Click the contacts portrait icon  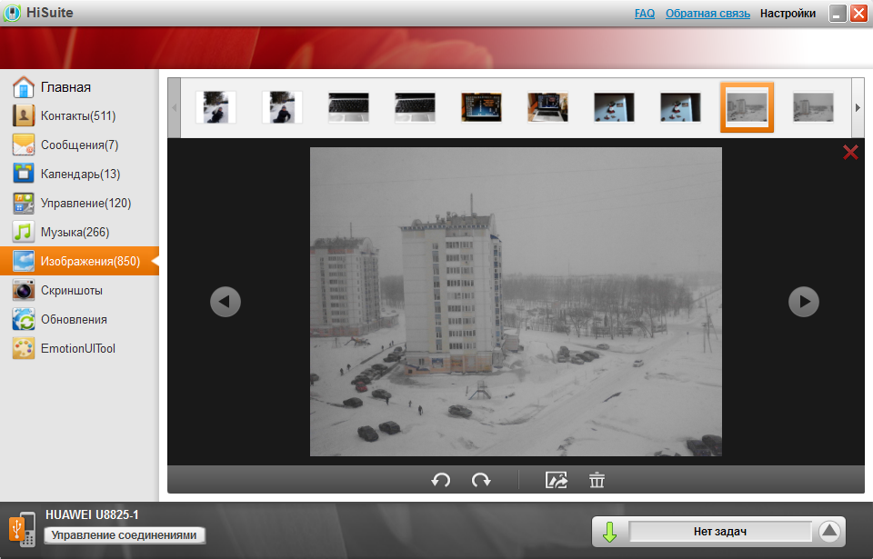coord(24,115)
